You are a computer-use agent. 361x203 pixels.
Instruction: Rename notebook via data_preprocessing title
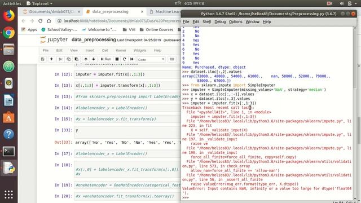click(94, 39)
